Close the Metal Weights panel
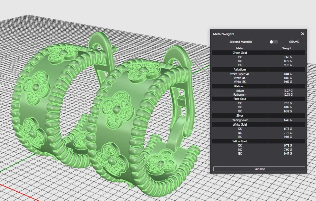Viewport: 316px width, 201px height. click(302, 34)
